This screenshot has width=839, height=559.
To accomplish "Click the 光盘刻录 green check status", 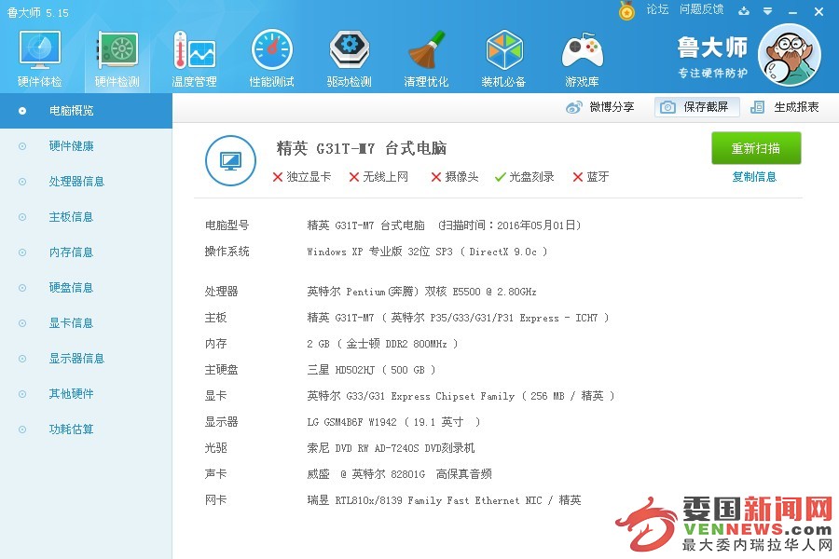I will click(x=524, y=176).
